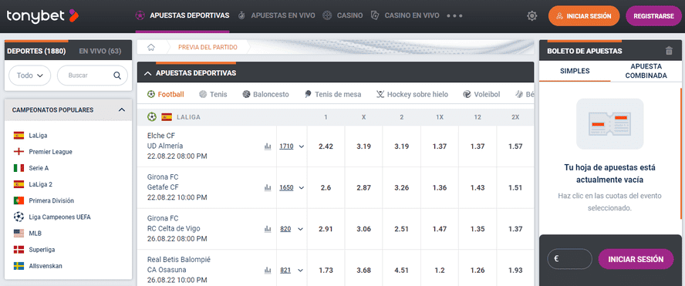This screenshot has width=685, height=286.
Task: Select odds 4.51 CA Osasuna win
Action: pyautogui.click(x=401, y=271)
